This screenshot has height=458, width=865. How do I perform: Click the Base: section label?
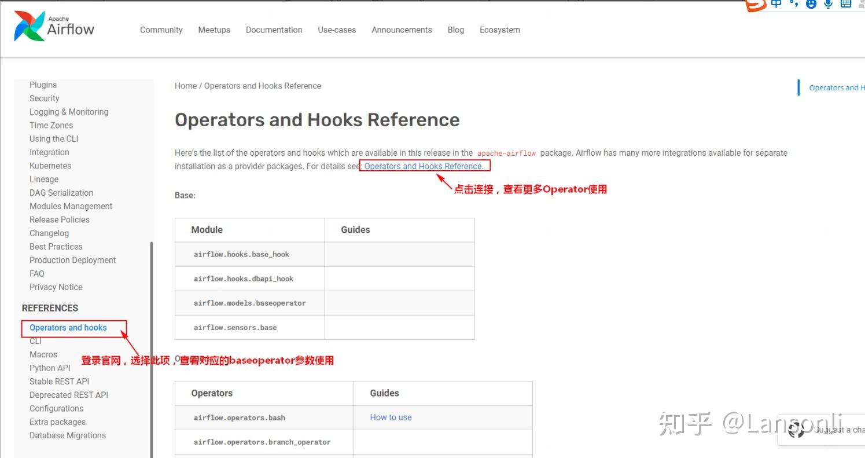pos(185,195)
